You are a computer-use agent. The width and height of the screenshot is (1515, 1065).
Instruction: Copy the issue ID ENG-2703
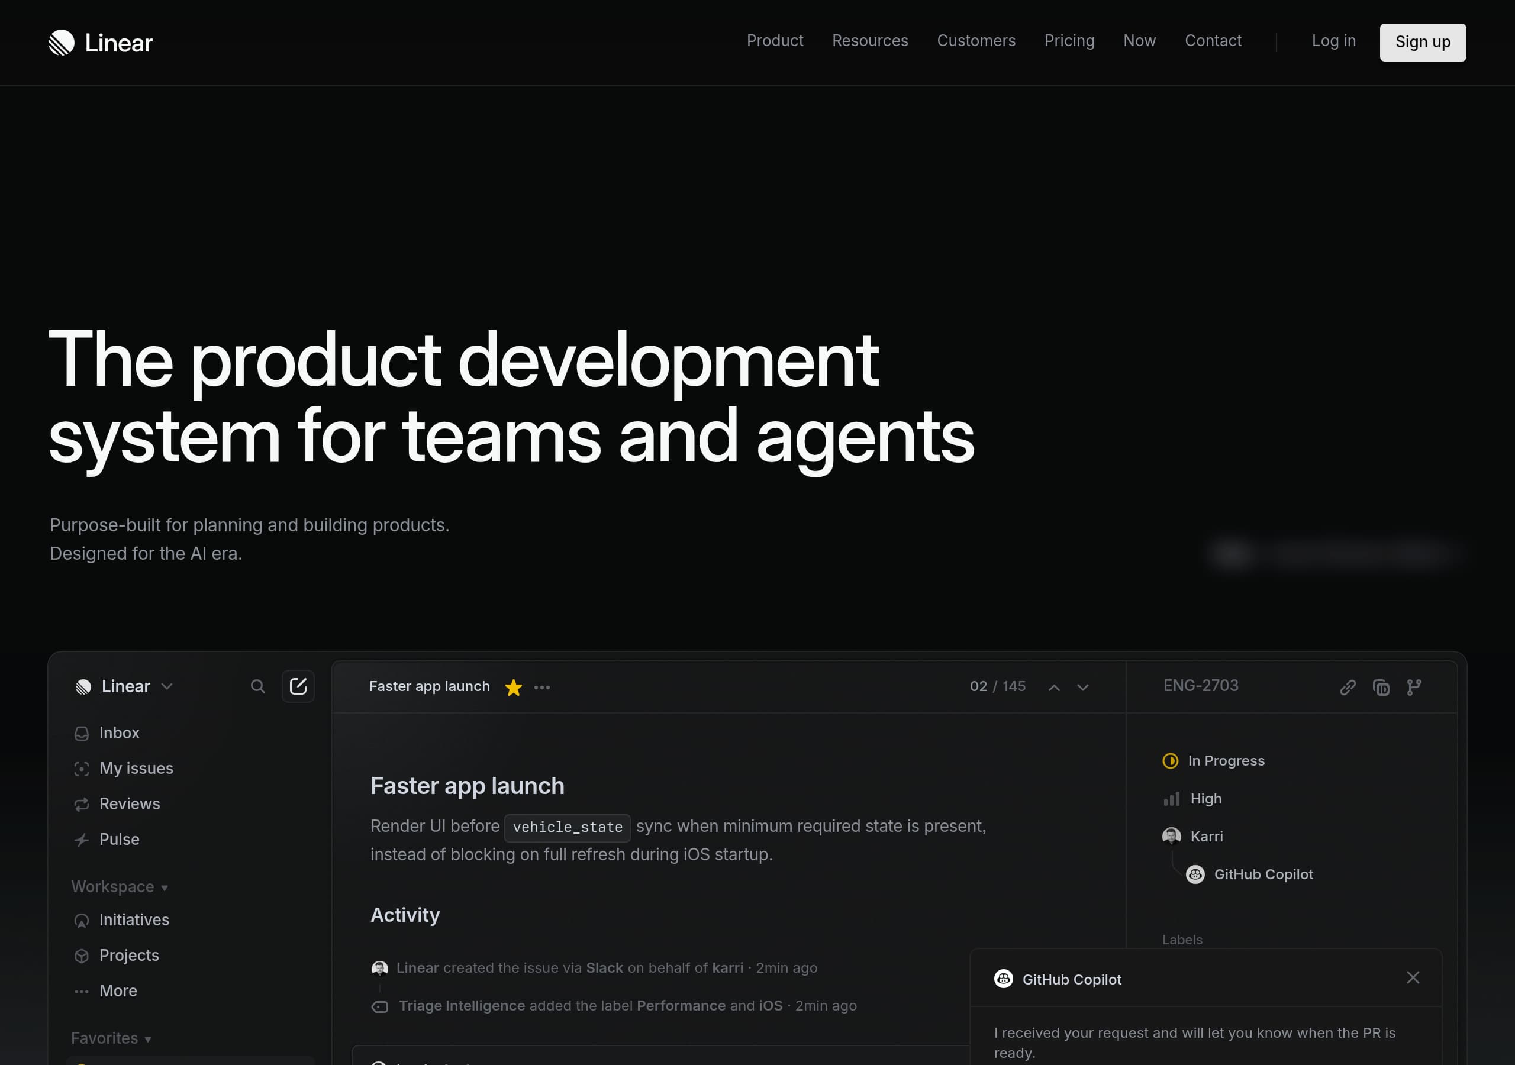[x=1382, y=687]
